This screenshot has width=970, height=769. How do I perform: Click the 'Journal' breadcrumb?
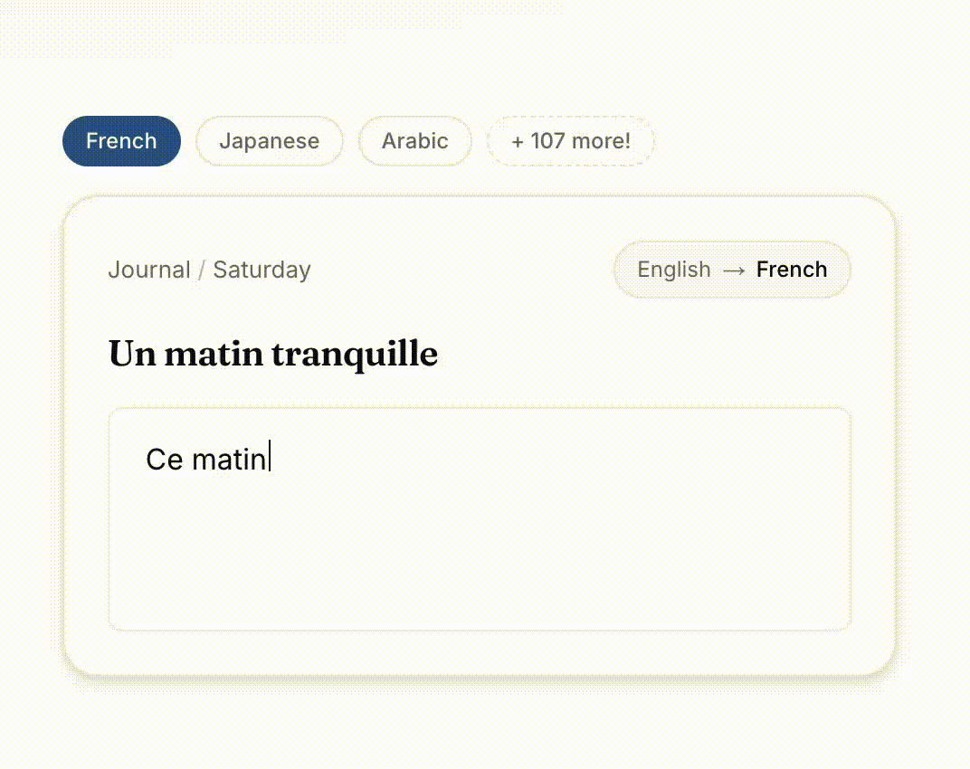[x=149, y=270]
